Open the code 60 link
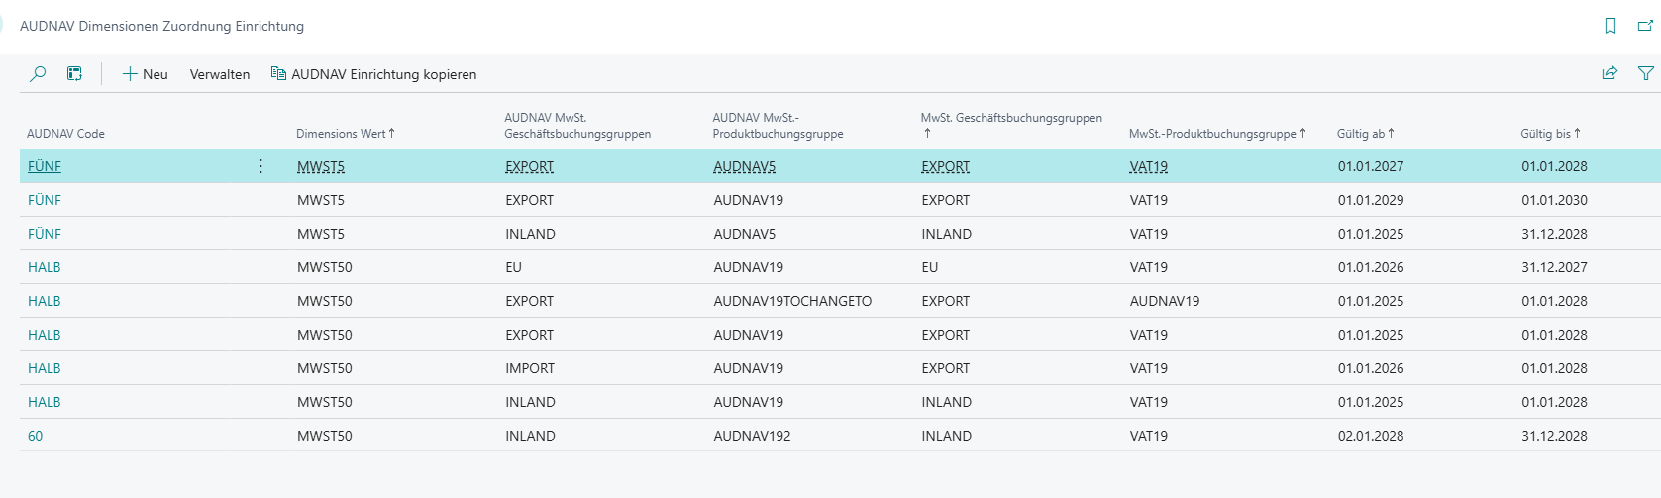 click(36, 436)
